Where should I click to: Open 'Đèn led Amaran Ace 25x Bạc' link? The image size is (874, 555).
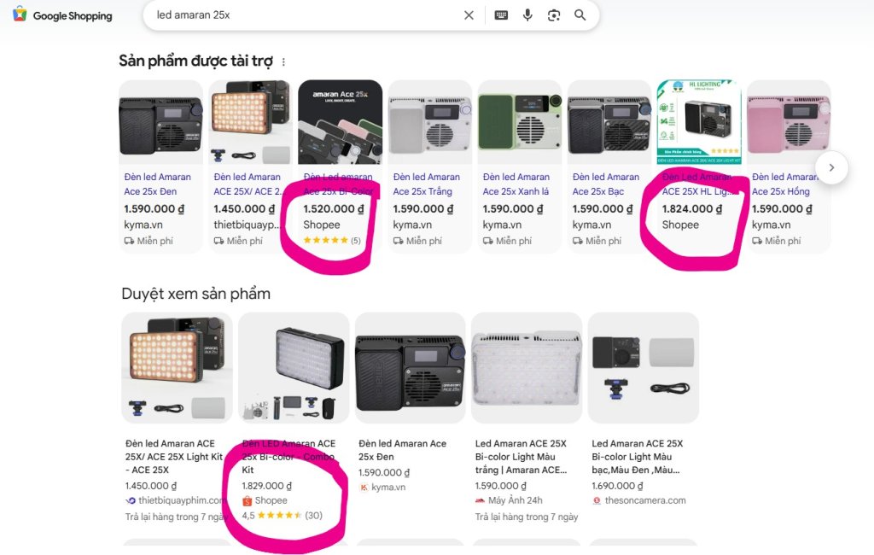[x=606, y=184]
